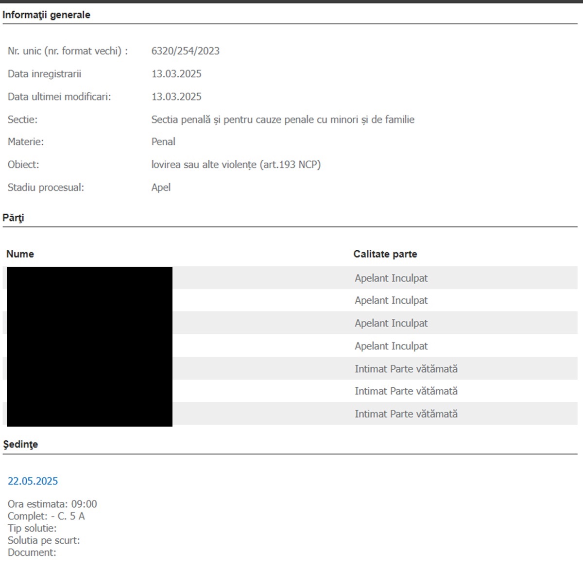Select the lovirea sau alte violențe object text
583x568 pixels.
pyautogui.click(x=236, y=165)
